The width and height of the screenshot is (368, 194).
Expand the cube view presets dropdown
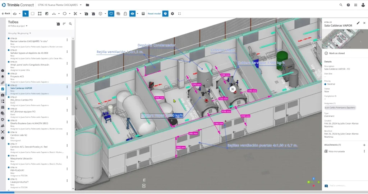click(x=105, y=14)
